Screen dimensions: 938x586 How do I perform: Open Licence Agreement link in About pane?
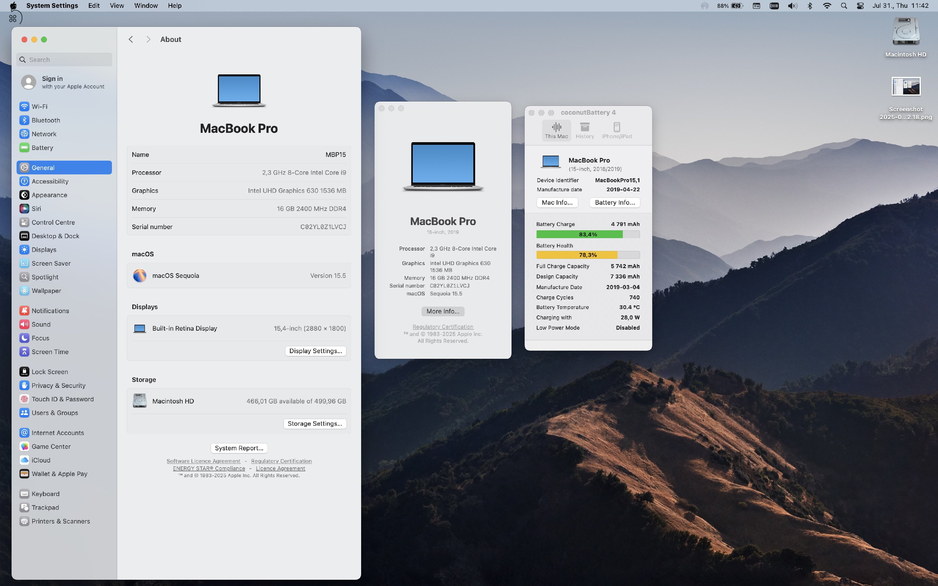280,468
